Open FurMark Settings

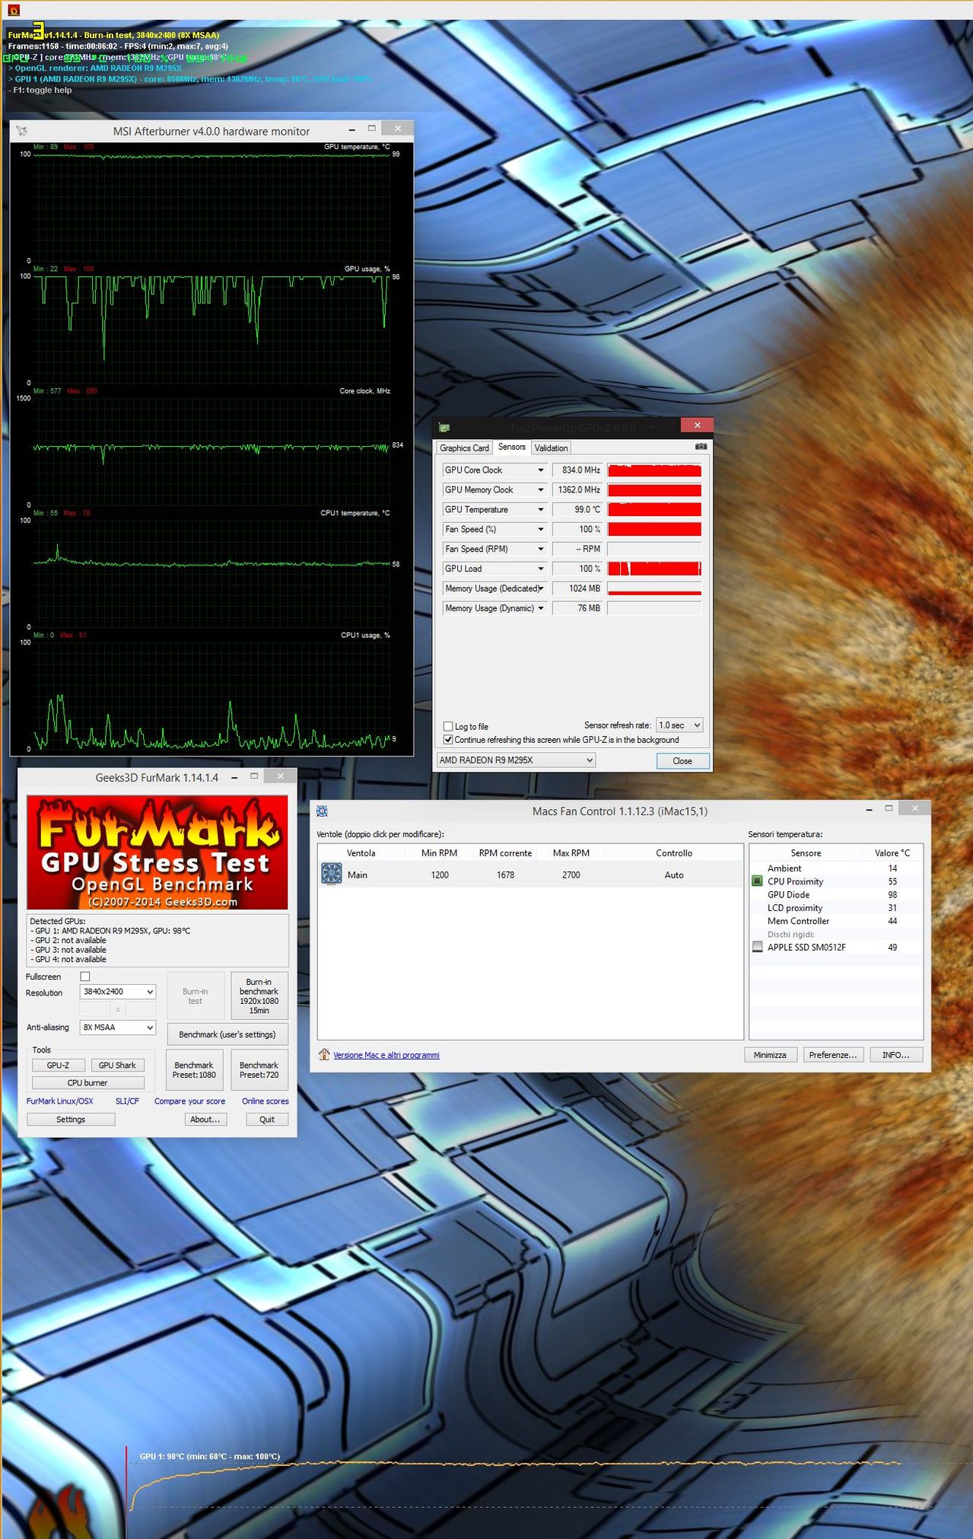pos(71,1120)
